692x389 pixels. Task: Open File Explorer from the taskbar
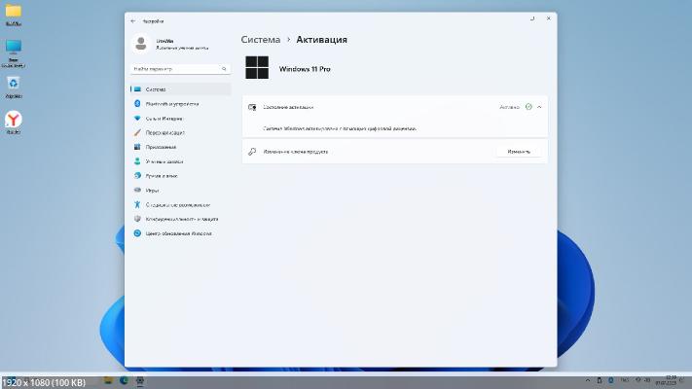[x=108, y=380]
